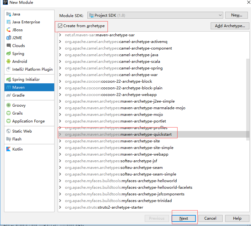Select maven-archetype-site row text
The width and height of the screenshot is (251, 226).
coord(112,141)
